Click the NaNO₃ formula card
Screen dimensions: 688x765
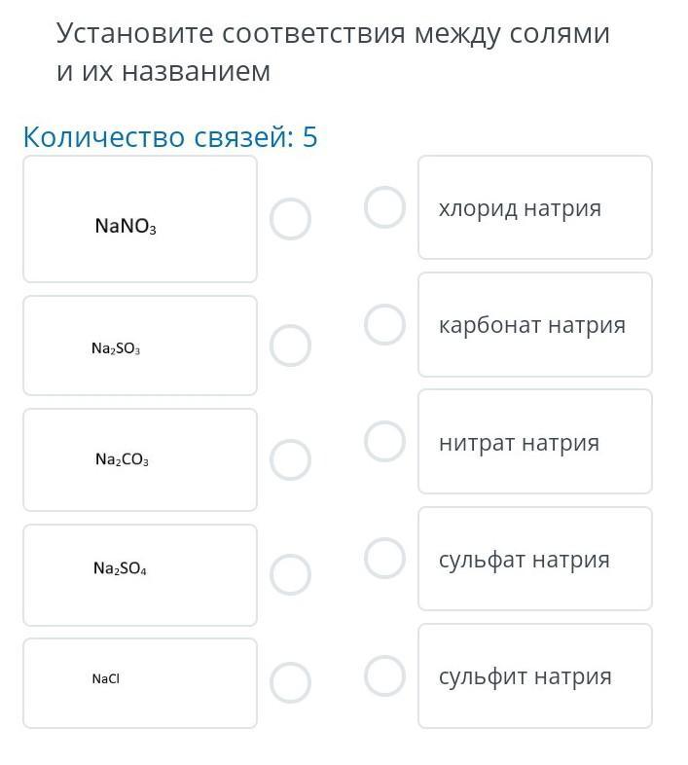(140, 219)
